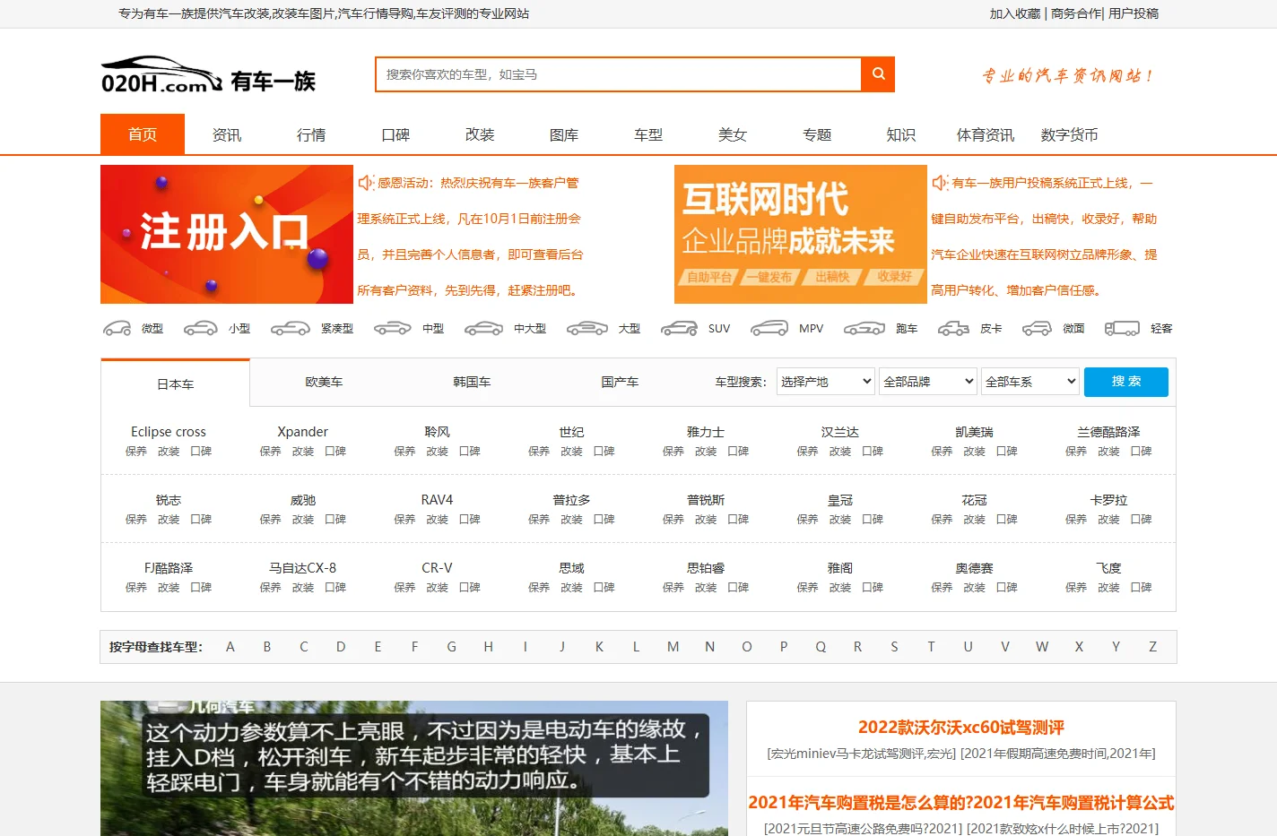Select the 大型 car type icon

(x=587, y=329)
